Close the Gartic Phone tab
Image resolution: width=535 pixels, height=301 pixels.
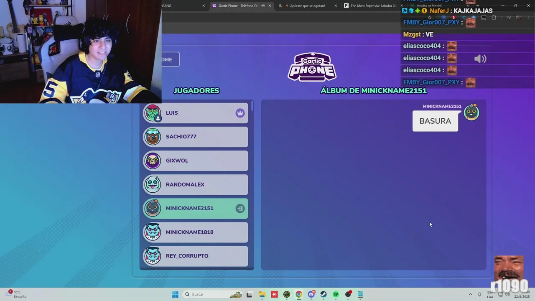(x=270, y=6)
